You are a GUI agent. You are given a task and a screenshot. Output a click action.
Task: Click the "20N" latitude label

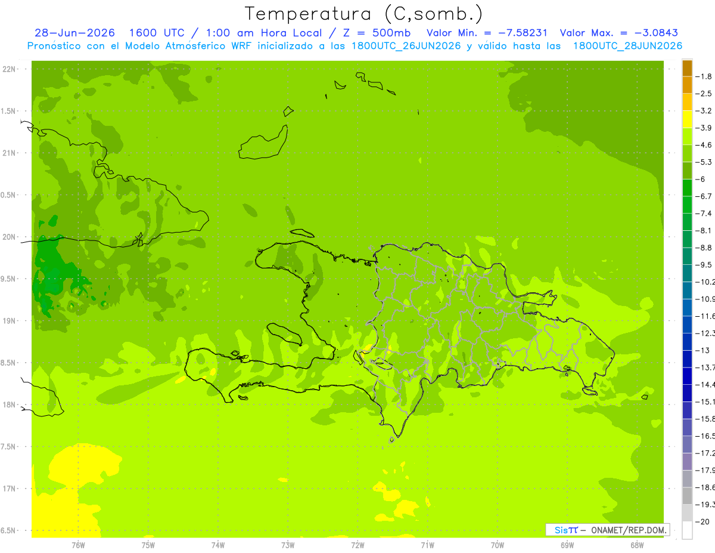click(x=10, y=237)
